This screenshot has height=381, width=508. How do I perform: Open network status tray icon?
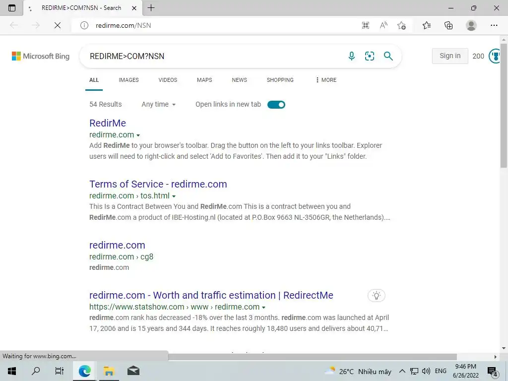[414, 371]
